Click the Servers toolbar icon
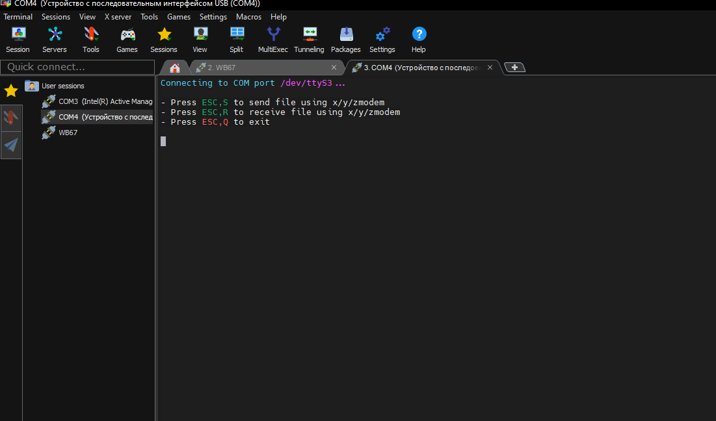Viewport: 716px width, 421px height. click(55, 40)
